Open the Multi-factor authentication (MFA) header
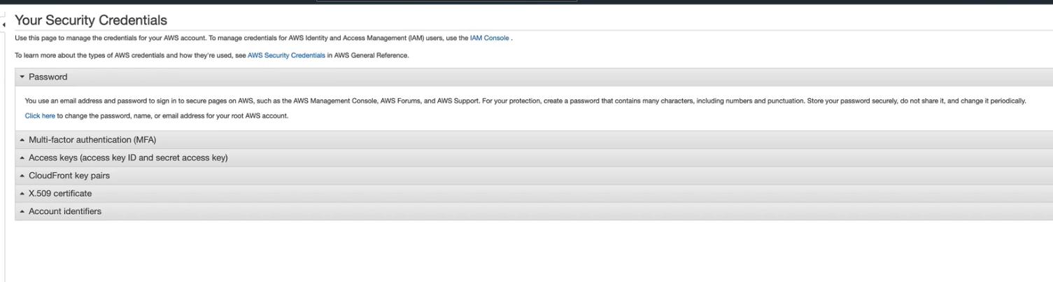The width and height of the screenshot is (1053, 282). tap(92, 140)
